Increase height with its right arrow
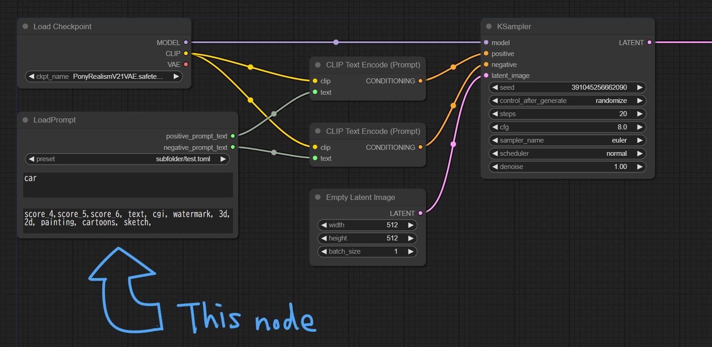 [x=411, y=238]
